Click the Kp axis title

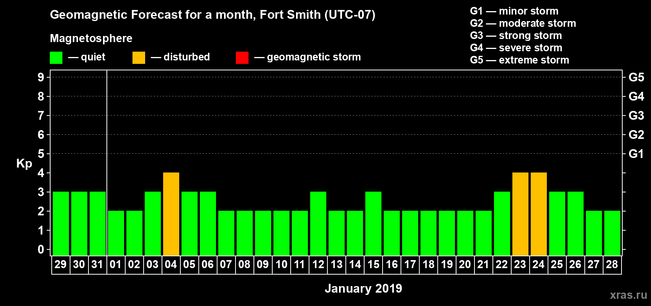coord(24,164)
